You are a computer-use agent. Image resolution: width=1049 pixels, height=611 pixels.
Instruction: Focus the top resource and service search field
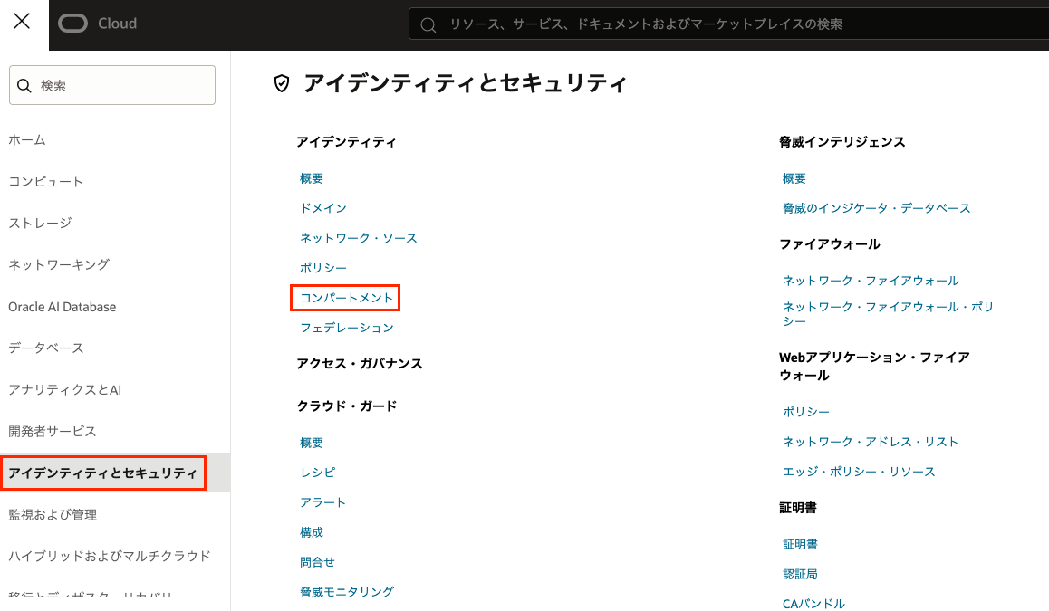[x=729, y=24]
